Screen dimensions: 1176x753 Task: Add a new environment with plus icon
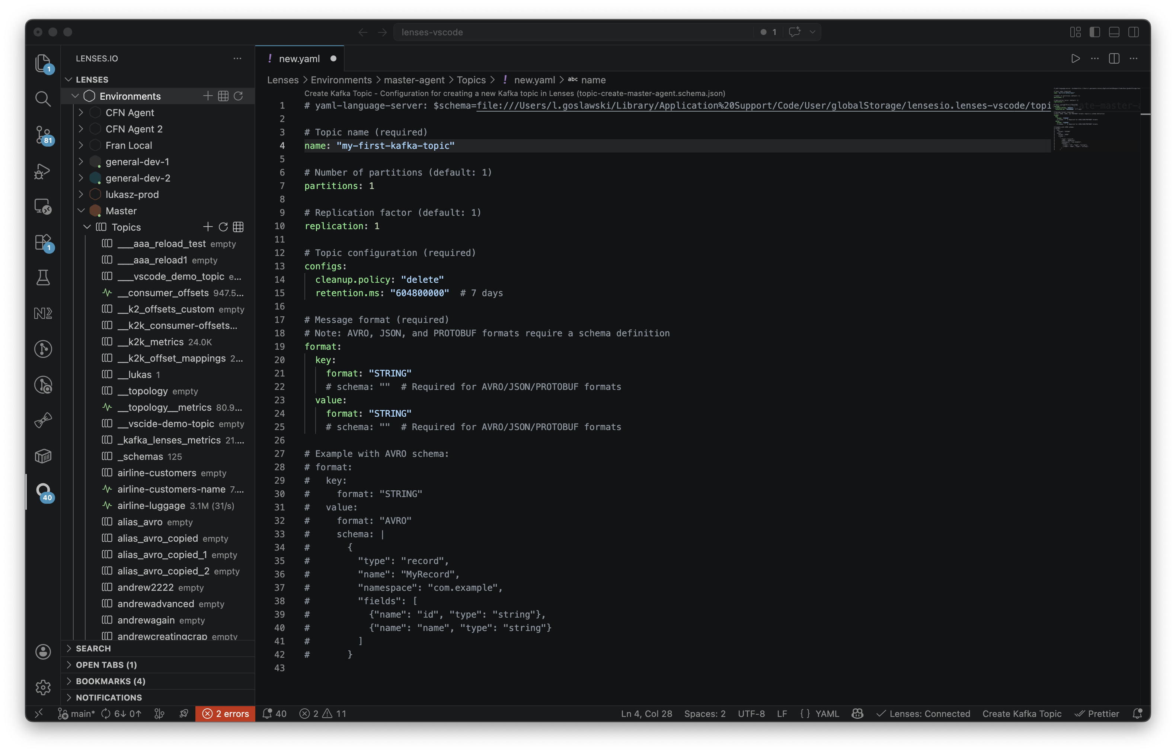[x=208, y=96]
